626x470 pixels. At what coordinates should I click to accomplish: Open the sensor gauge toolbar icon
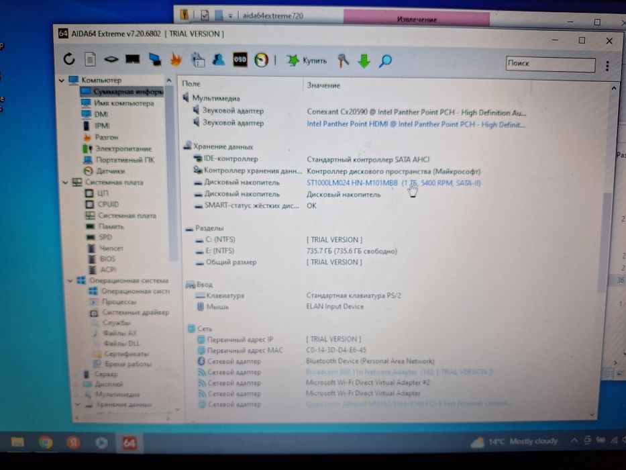262,60
